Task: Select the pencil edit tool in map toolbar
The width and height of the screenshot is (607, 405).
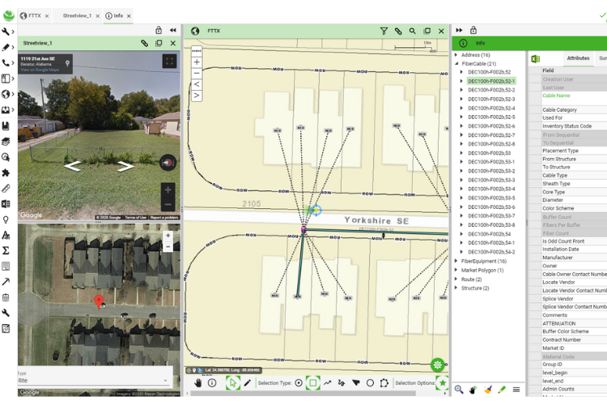Action: (248, 383)
